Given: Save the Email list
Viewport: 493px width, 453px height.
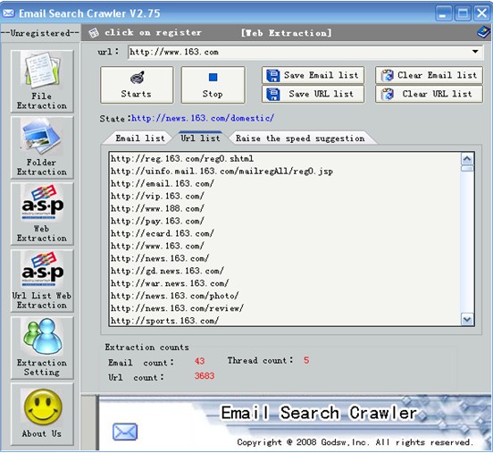Looking at the screenshot, I should point(313,75).
